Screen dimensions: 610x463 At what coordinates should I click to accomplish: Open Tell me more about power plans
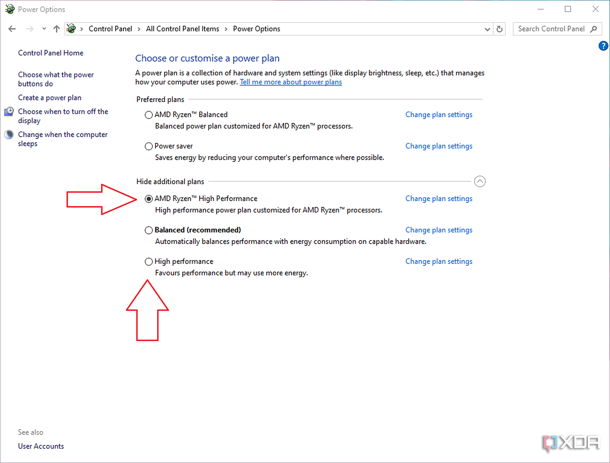pyautogui.click(x=291, y=82)
